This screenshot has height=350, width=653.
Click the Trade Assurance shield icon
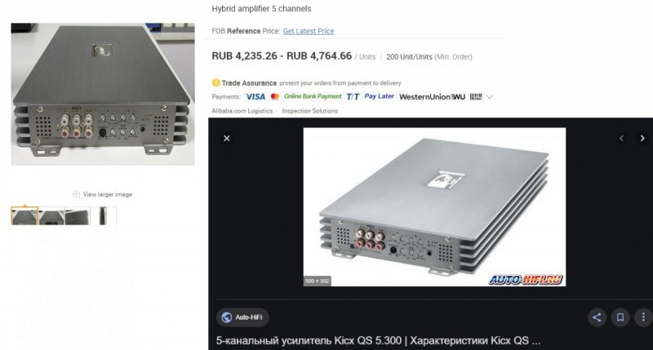[x=215, y=82]
